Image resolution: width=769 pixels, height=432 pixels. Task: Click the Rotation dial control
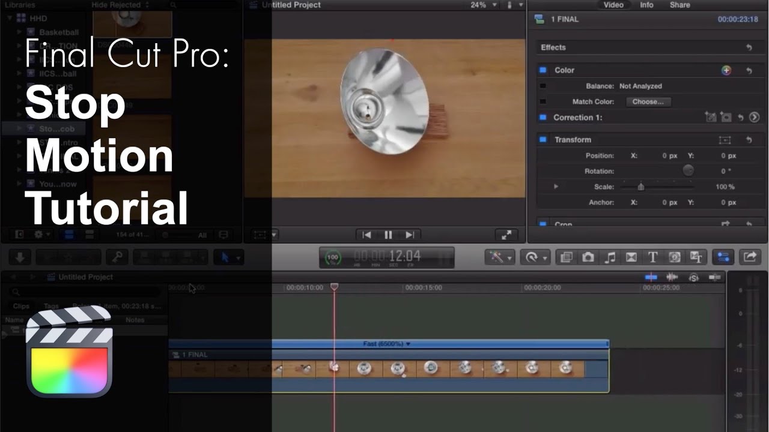pos(688,171)
